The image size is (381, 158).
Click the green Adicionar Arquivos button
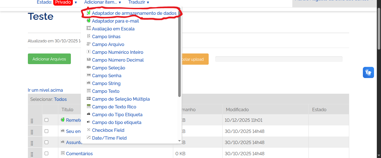[x=49, y=59]
